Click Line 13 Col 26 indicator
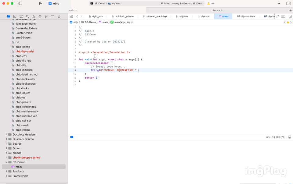 275,137
